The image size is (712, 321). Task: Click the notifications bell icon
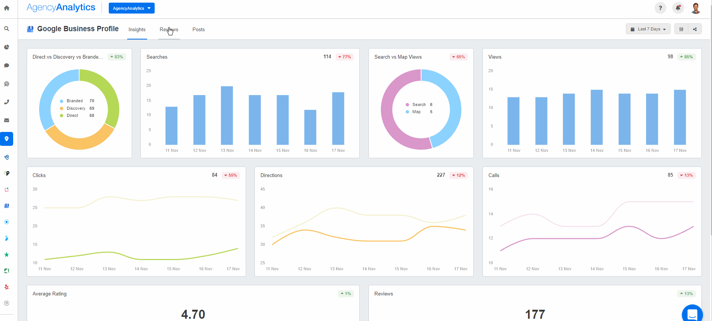tap(678, 8)
